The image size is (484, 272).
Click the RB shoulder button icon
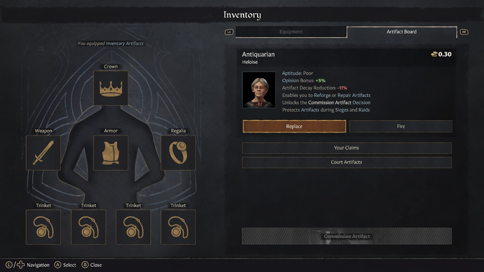tap(464, 32)
